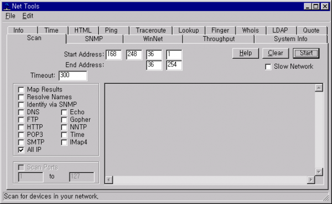Click the Net Tools title bar icon
The image size is (332, 204).
tap(7, 6)
